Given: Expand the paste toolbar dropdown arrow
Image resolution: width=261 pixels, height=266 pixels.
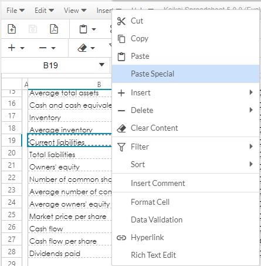Looking at the screenshot, I should point(94,29).
